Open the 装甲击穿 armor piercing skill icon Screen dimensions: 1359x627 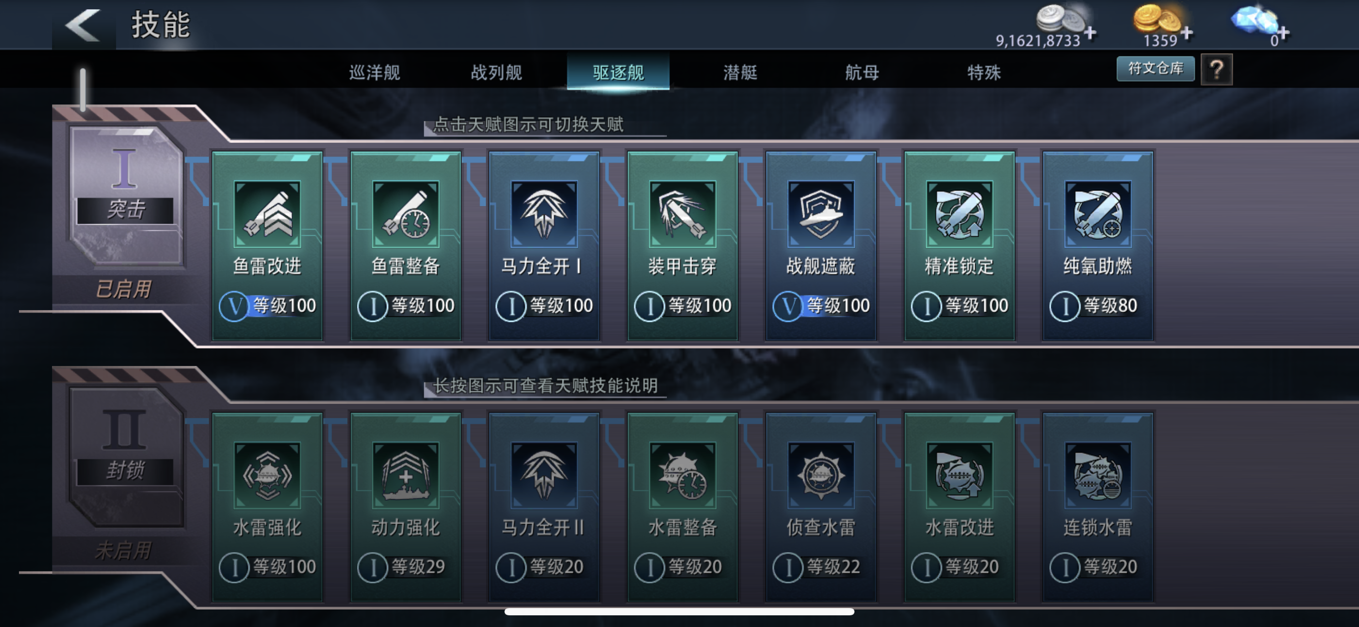pyautogui.click(x=683, y=214)
